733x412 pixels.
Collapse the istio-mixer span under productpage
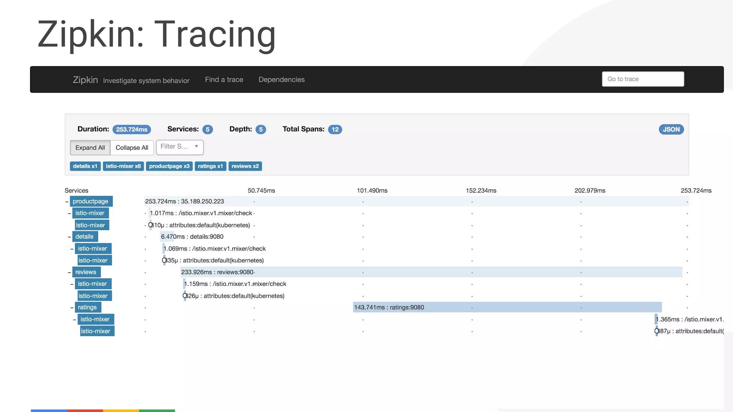tap(69, 214)
